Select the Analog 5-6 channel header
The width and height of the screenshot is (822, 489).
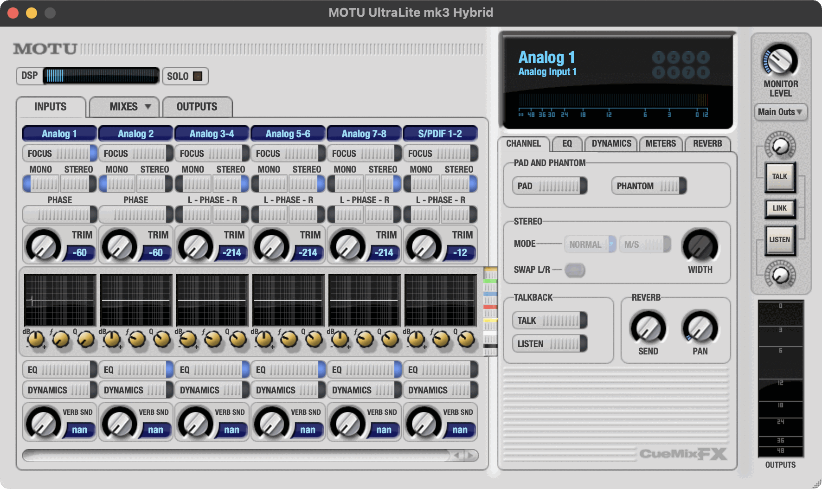pyautogui.click(x=288, y=134)
